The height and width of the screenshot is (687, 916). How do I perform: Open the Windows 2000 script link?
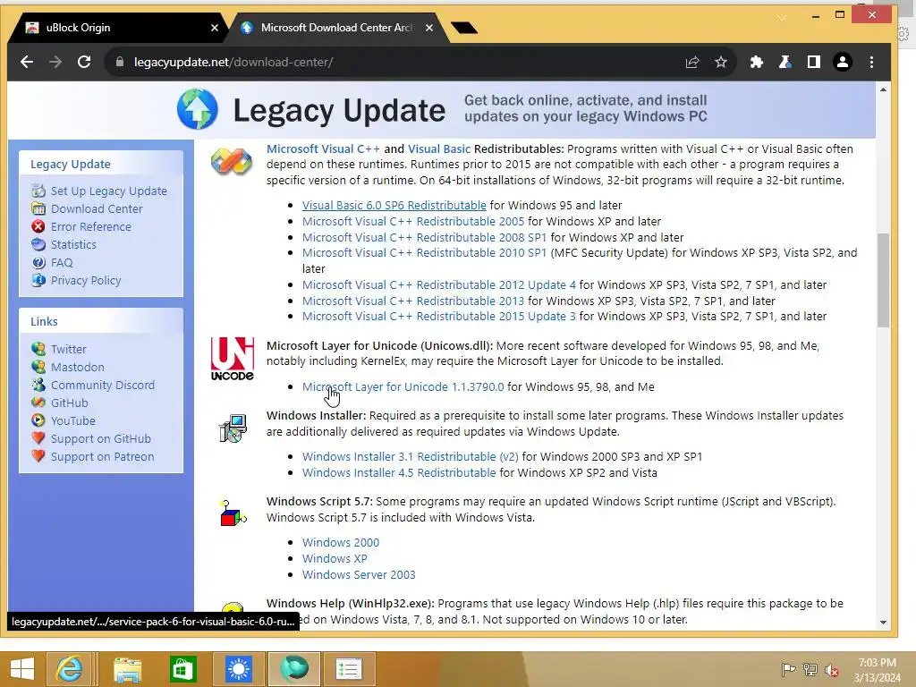click(x=341, y=543)
